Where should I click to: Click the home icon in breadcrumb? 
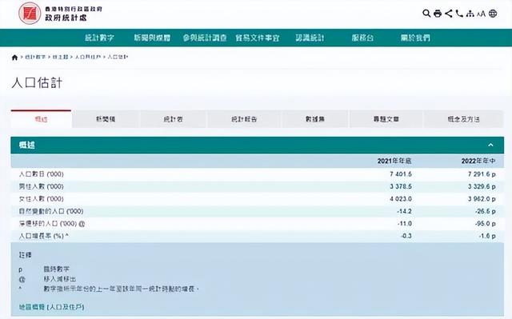point(14,58)
